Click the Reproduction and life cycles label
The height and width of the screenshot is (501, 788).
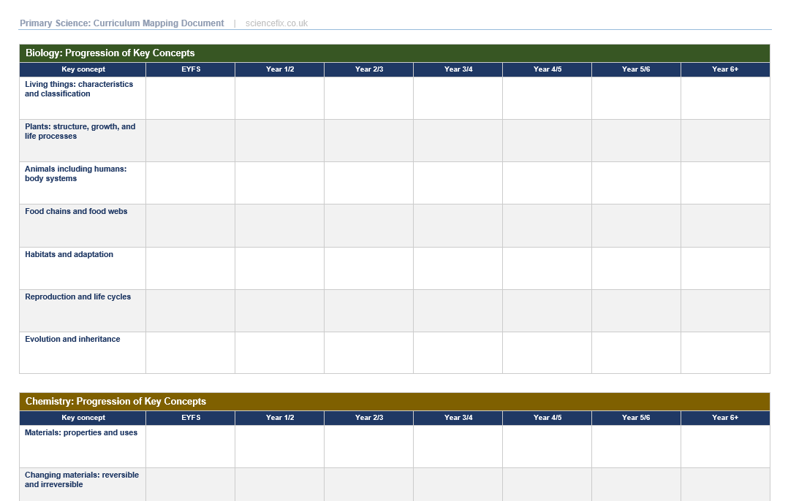click(x=77, y=297)
